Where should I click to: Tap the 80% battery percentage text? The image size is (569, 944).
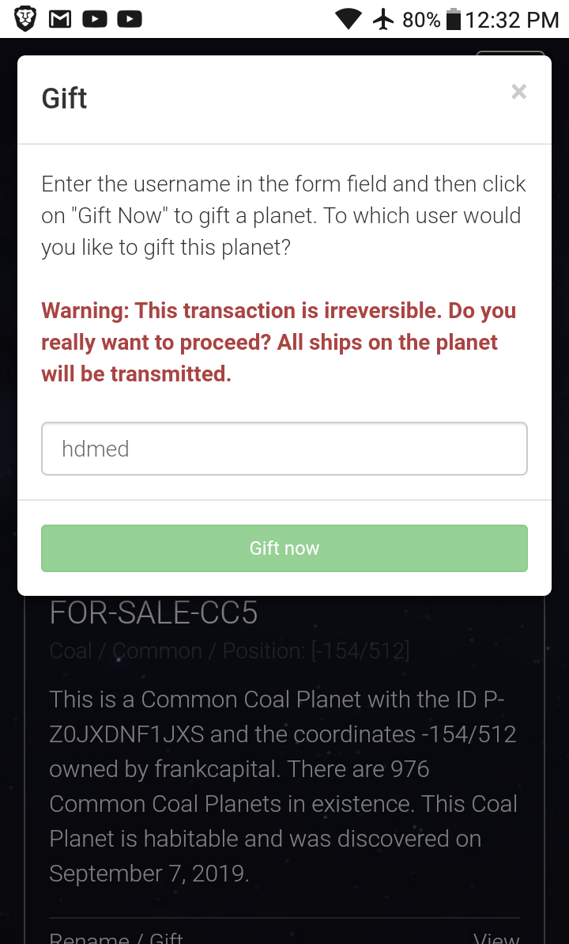point(421,19)
